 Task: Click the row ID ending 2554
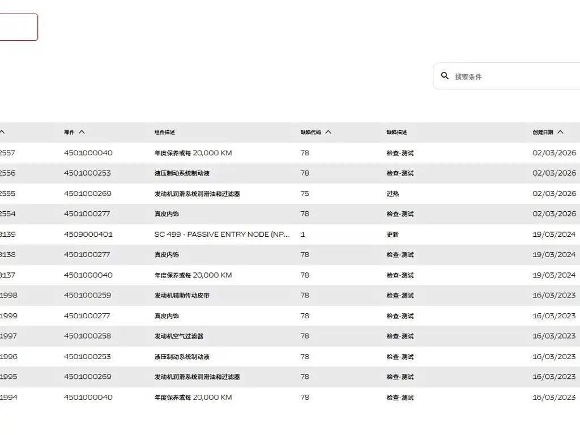7,214
